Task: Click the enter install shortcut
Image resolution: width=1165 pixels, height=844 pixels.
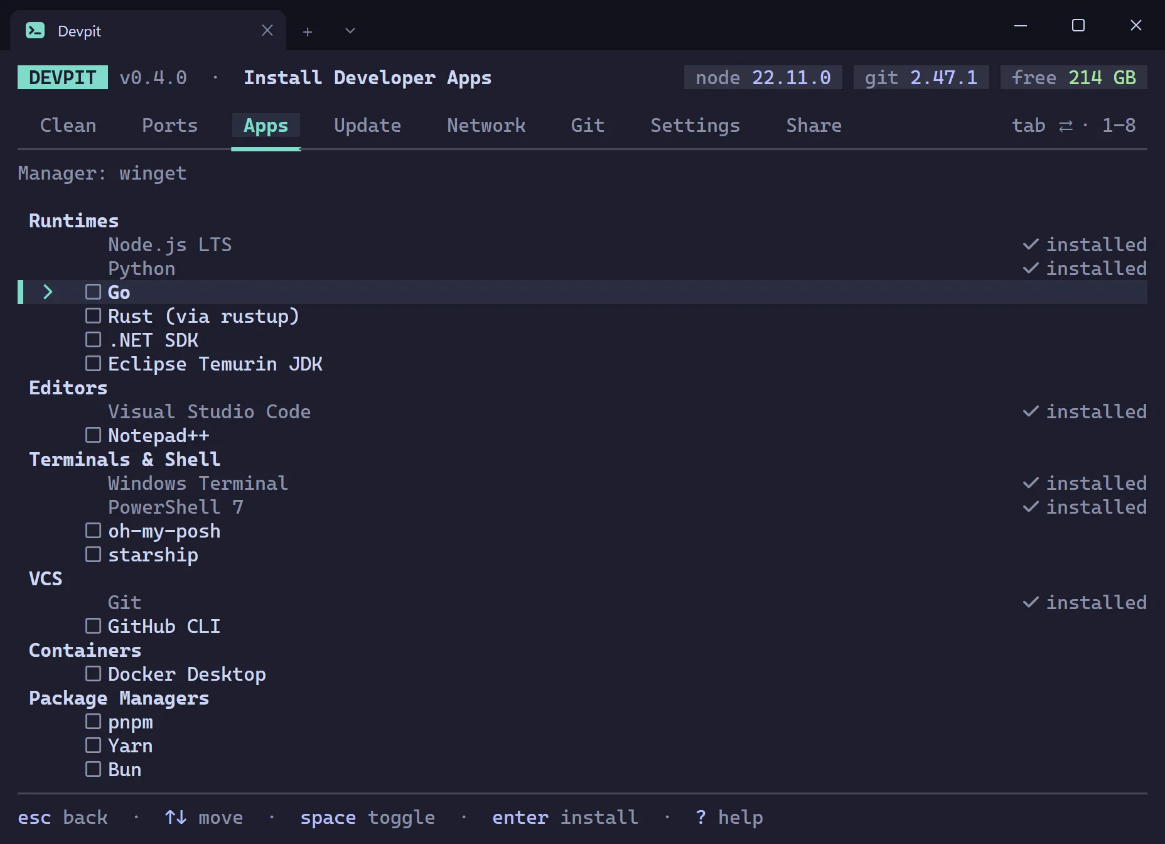Action: 565,817
